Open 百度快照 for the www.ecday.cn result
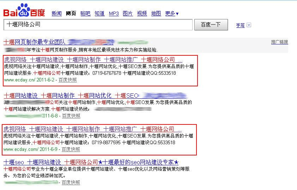Image resolution: width=297 pixels, height=190 pixels. click(x=67, y=80)
